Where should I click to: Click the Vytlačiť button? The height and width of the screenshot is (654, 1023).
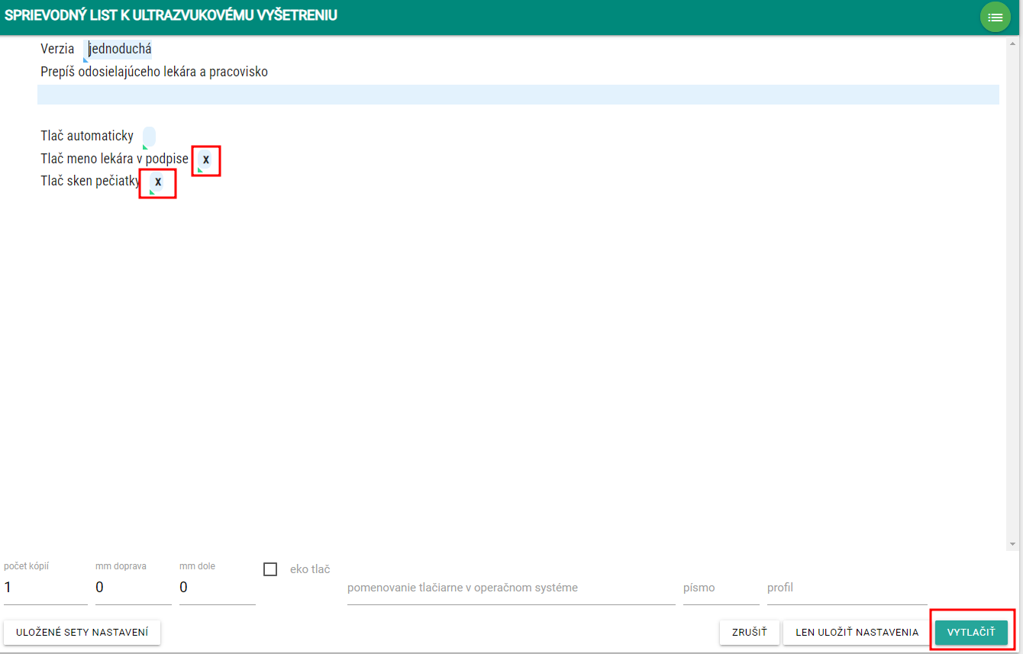coord(971,633)
